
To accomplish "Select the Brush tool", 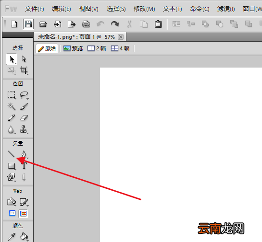I will [24, 106].
